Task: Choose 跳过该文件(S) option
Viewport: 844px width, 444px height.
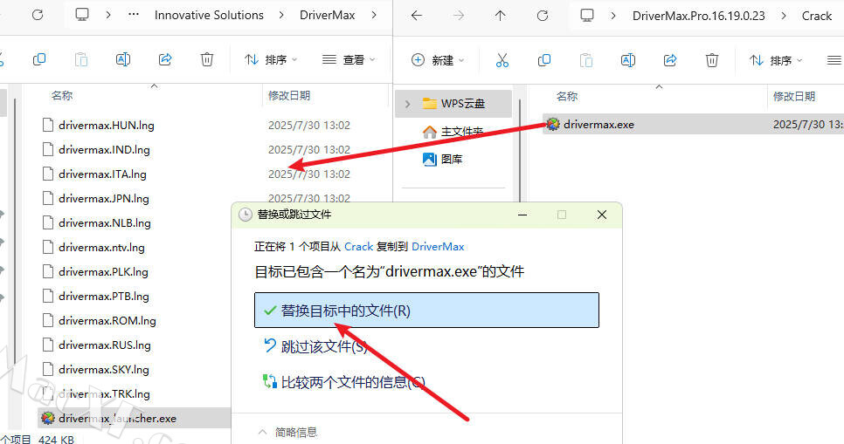Action: pos(316,346)
